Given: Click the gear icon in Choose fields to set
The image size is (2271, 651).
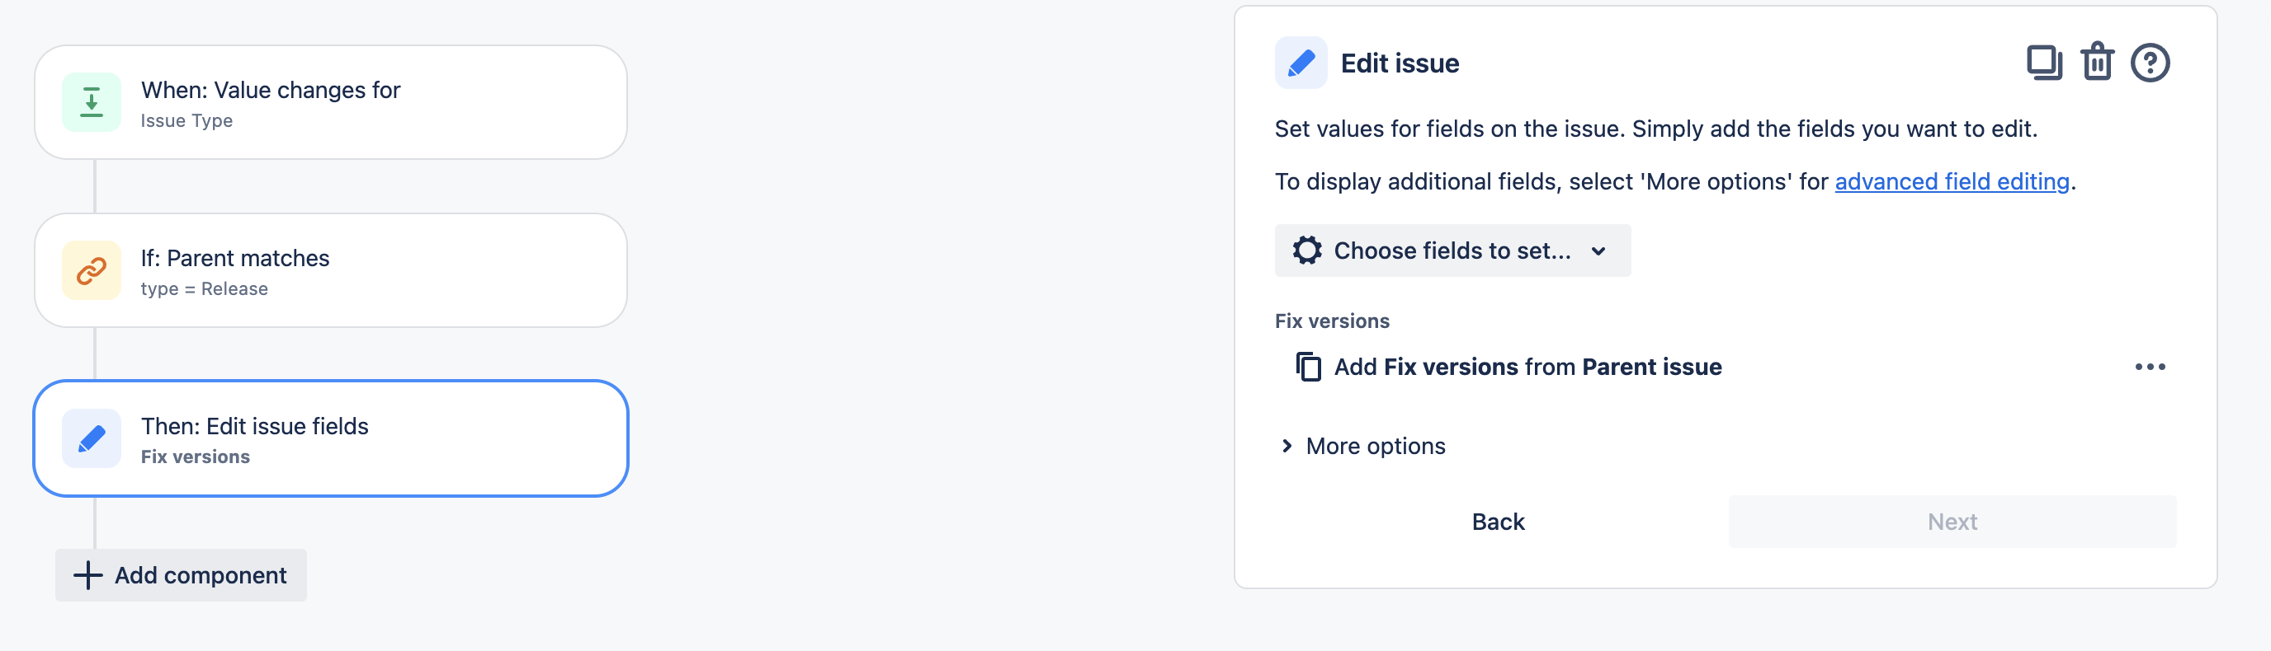Looking at the screenshot, I should 1306,251.
